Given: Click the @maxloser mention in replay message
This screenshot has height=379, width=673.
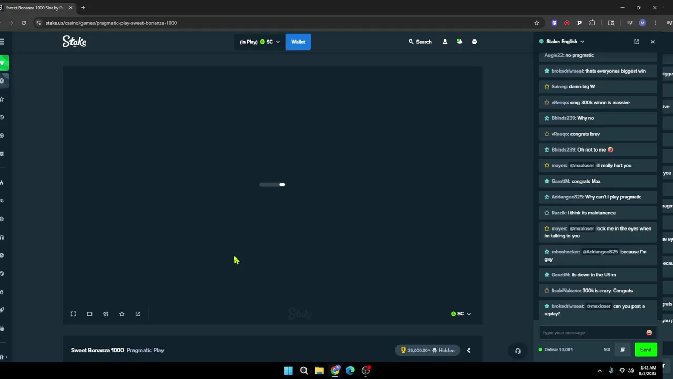Looking at the screenshot, I should (x=598, y=306).
